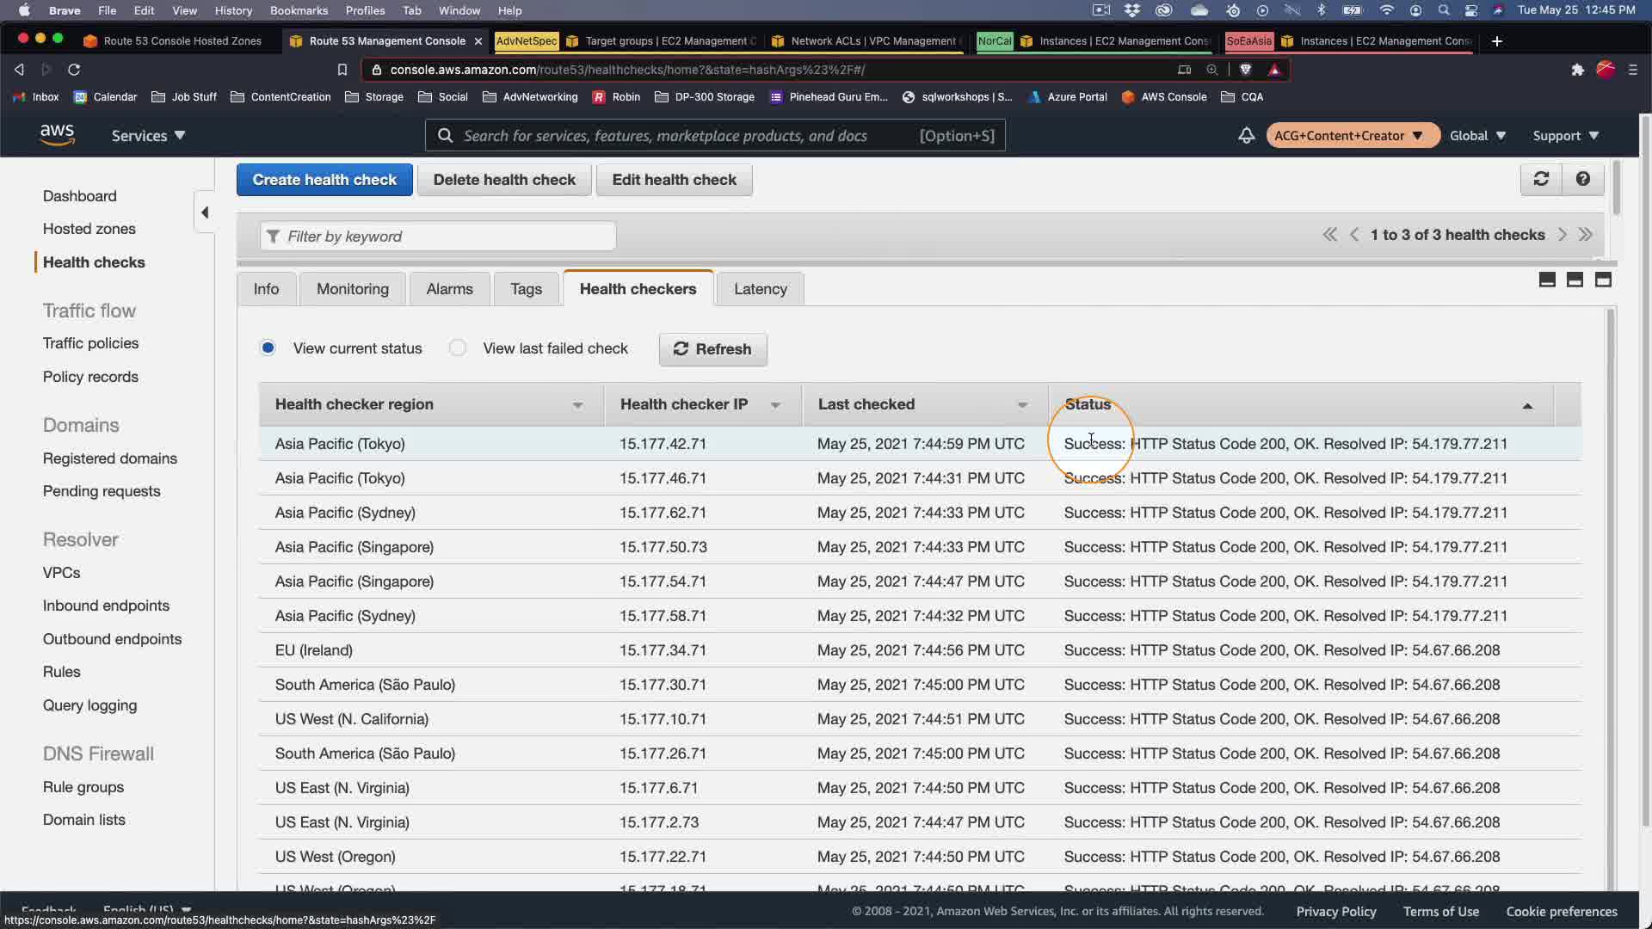Expand the Services dropdown menu
This screenshot has height=929, width=1652.
click(x=148, y=136)
